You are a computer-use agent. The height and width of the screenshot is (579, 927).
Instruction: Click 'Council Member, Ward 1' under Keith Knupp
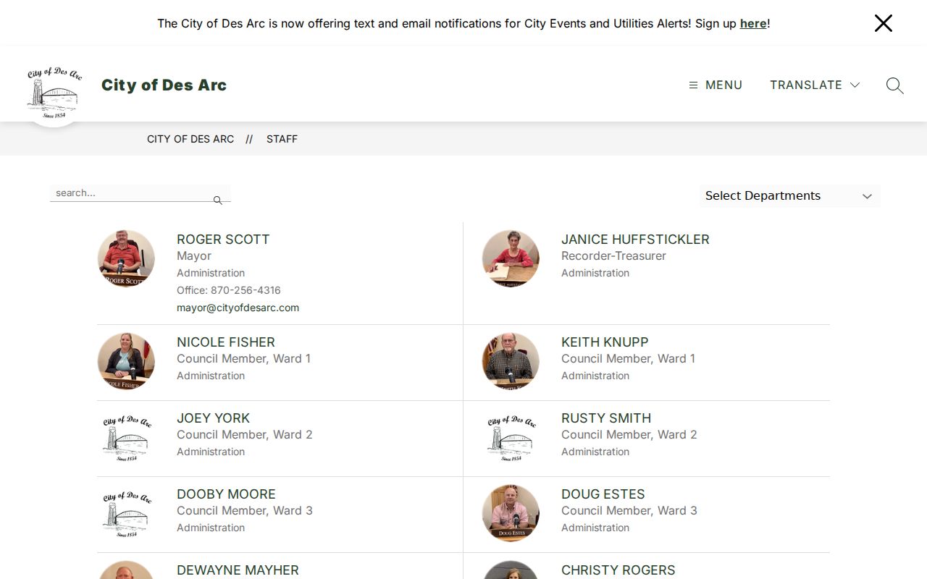point(628,359)
